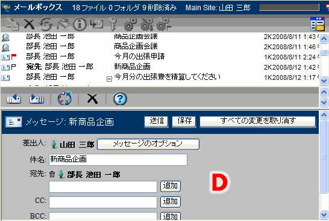The height and width of the screenshot is (221, 329).
Task: Open メッセージのオプション
Action: (x=148, y=144)
